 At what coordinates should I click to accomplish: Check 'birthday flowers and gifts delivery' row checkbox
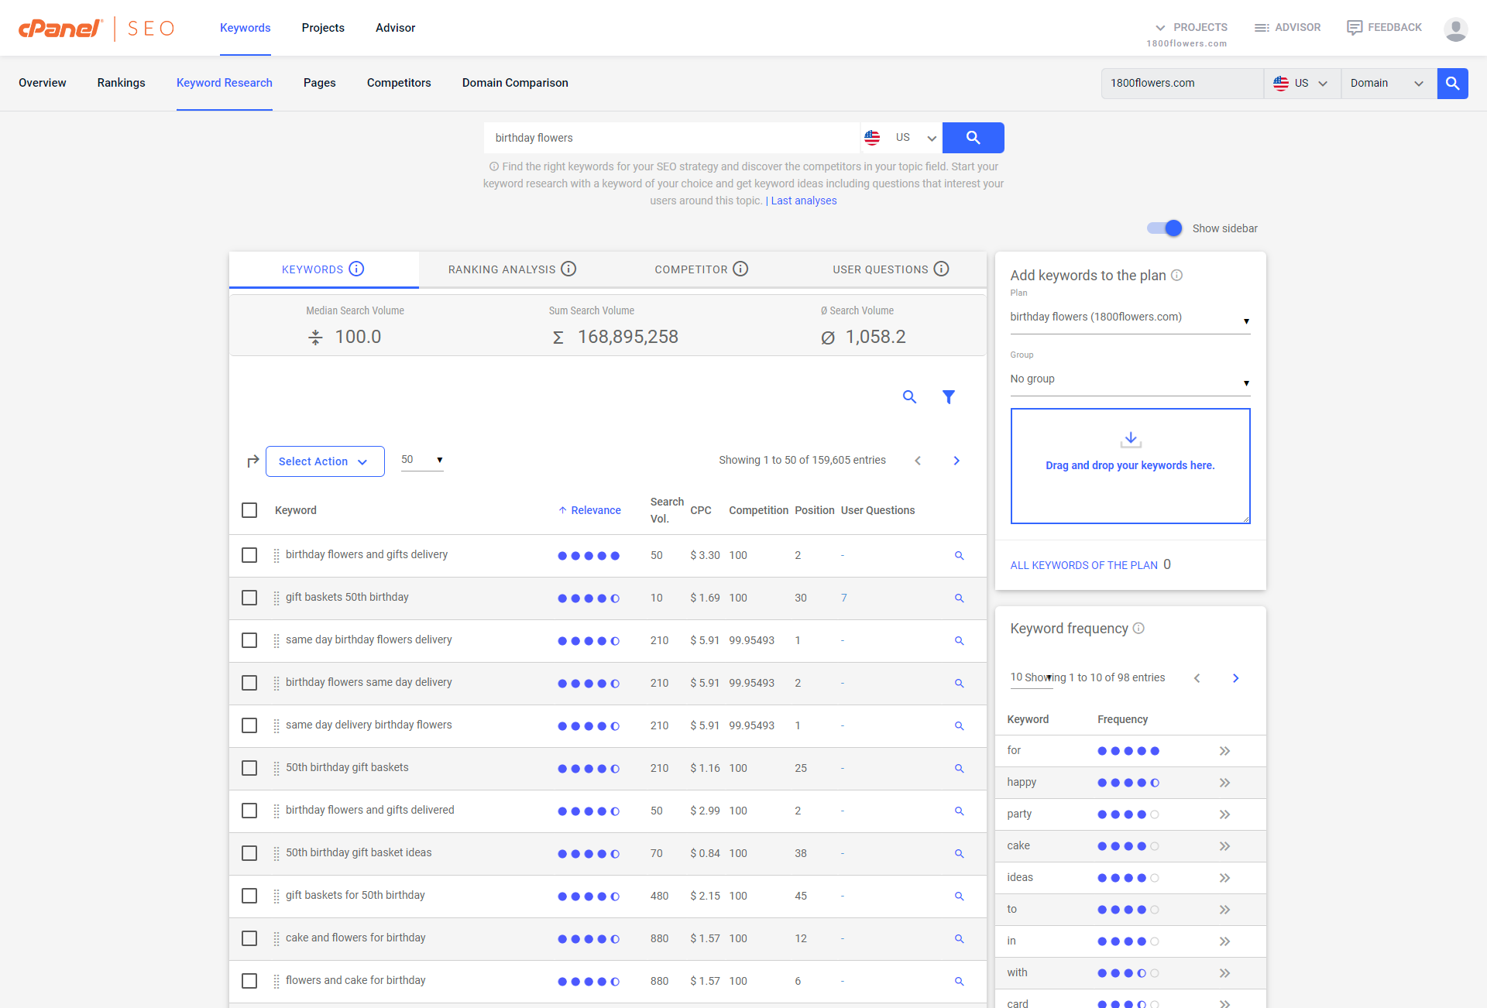point(249,555)
